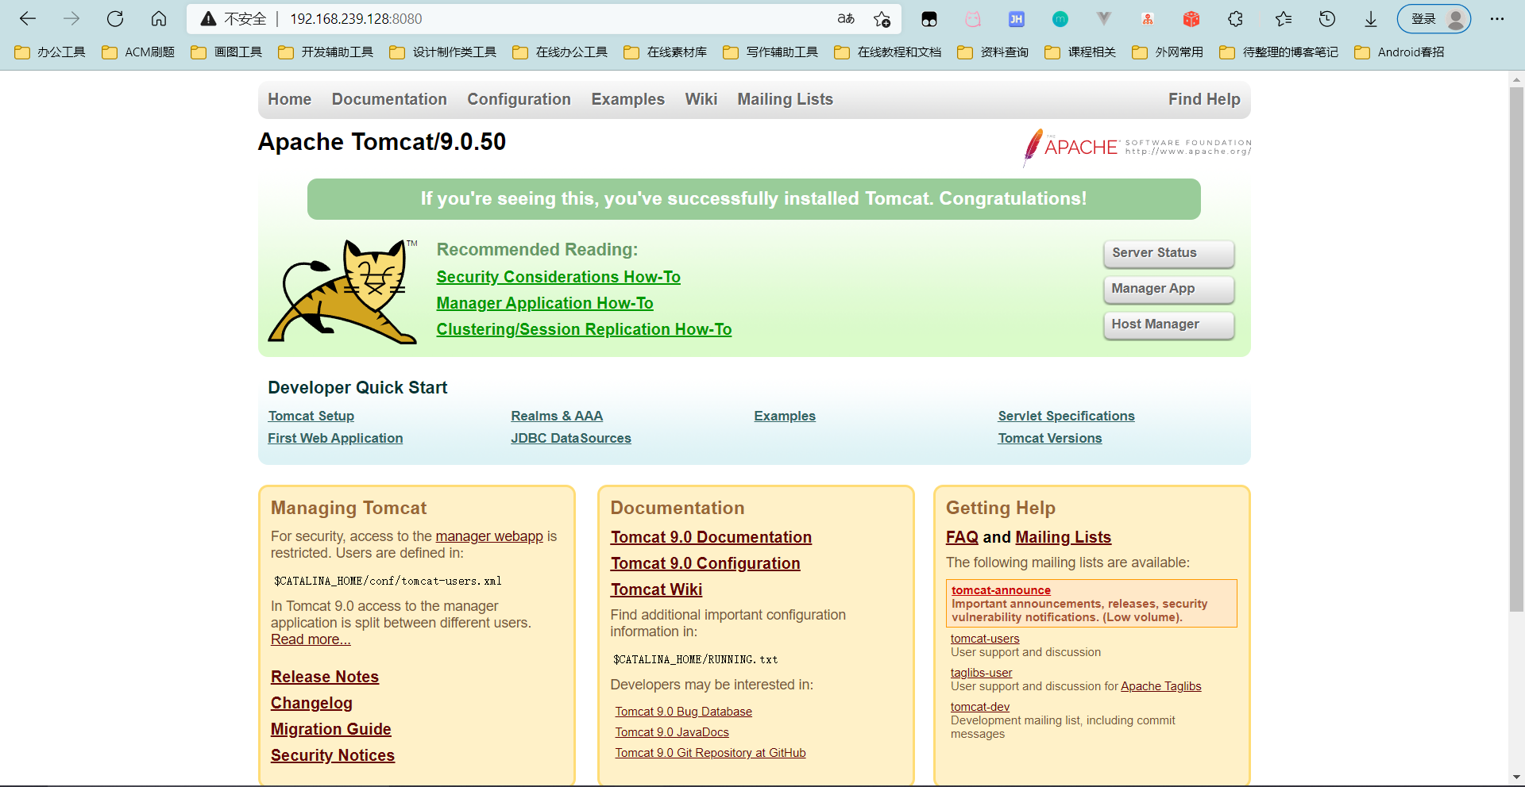The height and width of the screenshot is (787, 1525).
Task: Open the tomcat-announce mailing list link
Action: pos(1001,590)
